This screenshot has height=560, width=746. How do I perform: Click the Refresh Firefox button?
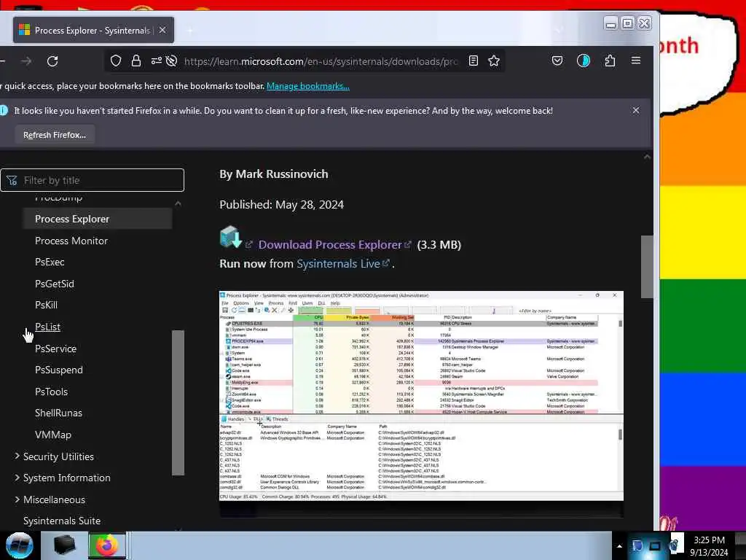(x=55, y=135)
